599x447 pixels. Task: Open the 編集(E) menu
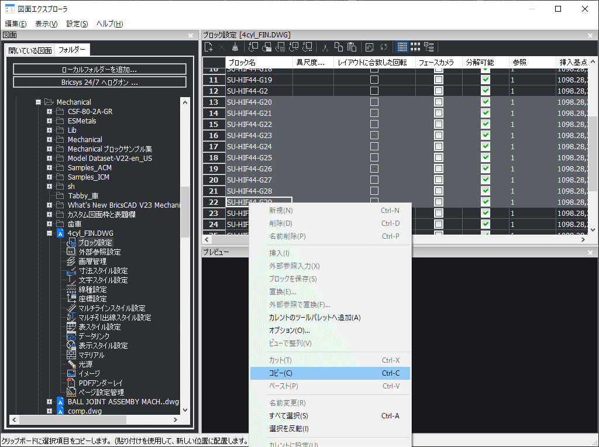point(16,23)
